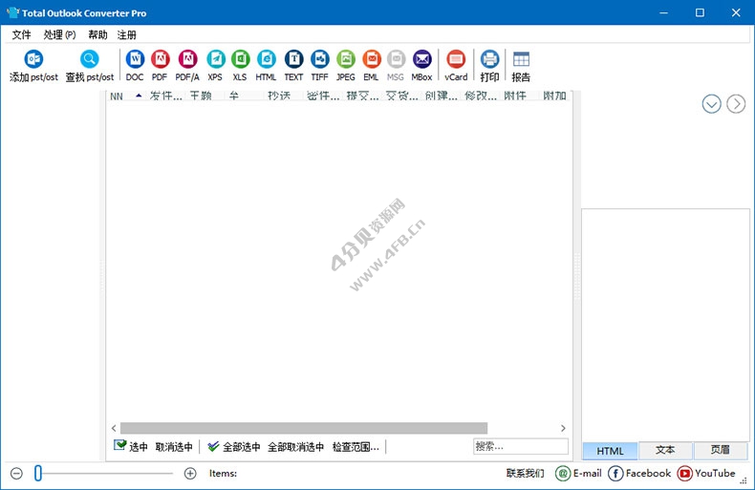Pick the HTML conversion icon
The width and height of the screenshot is (755, 490).
click(267, 59)
